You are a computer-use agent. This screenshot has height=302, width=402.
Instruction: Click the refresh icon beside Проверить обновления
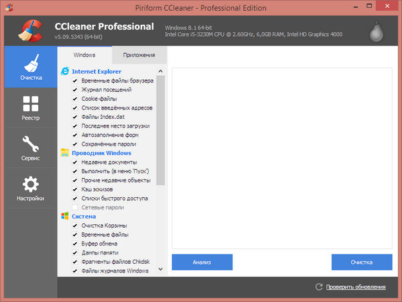(319, 287)
